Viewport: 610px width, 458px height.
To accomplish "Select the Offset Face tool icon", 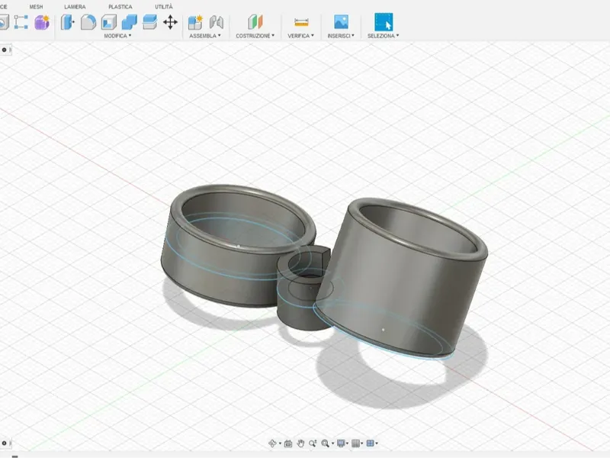I will 149,22.
